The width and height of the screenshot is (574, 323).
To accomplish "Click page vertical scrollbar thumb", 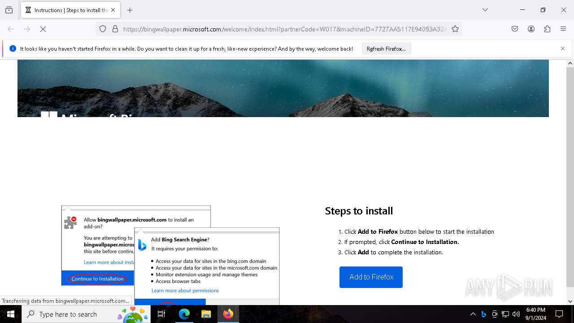I will point(570,177).
